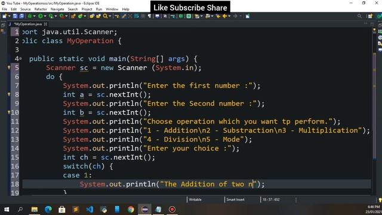Open the Run menu
Viewport: 382px width, 215px height.
[99, 10]
